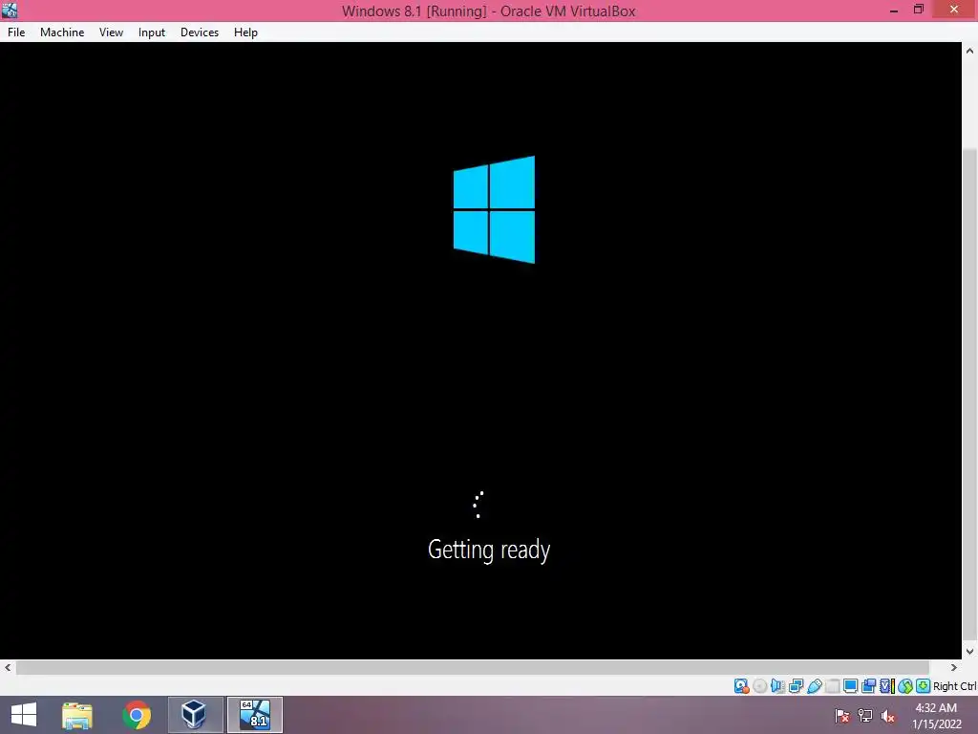The image size is (978, 734).
Task: Open File Explorer from the taskbar
Action: pos(77,715)
